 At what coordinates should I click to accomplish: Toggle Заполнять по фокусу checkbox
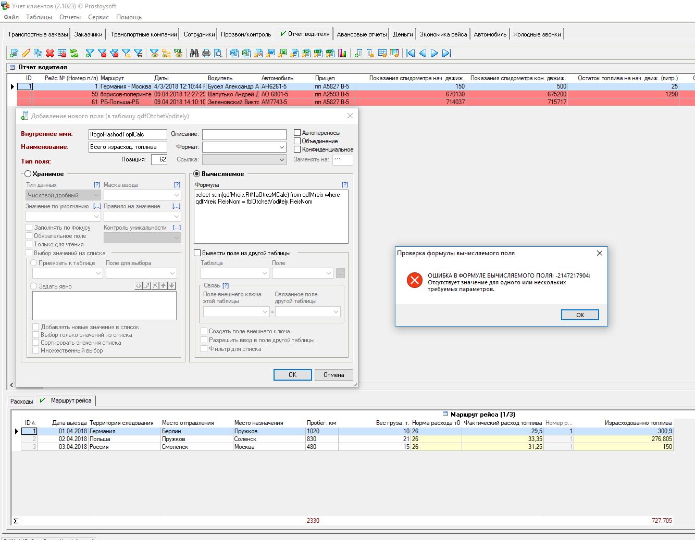[x=29, y=228]
